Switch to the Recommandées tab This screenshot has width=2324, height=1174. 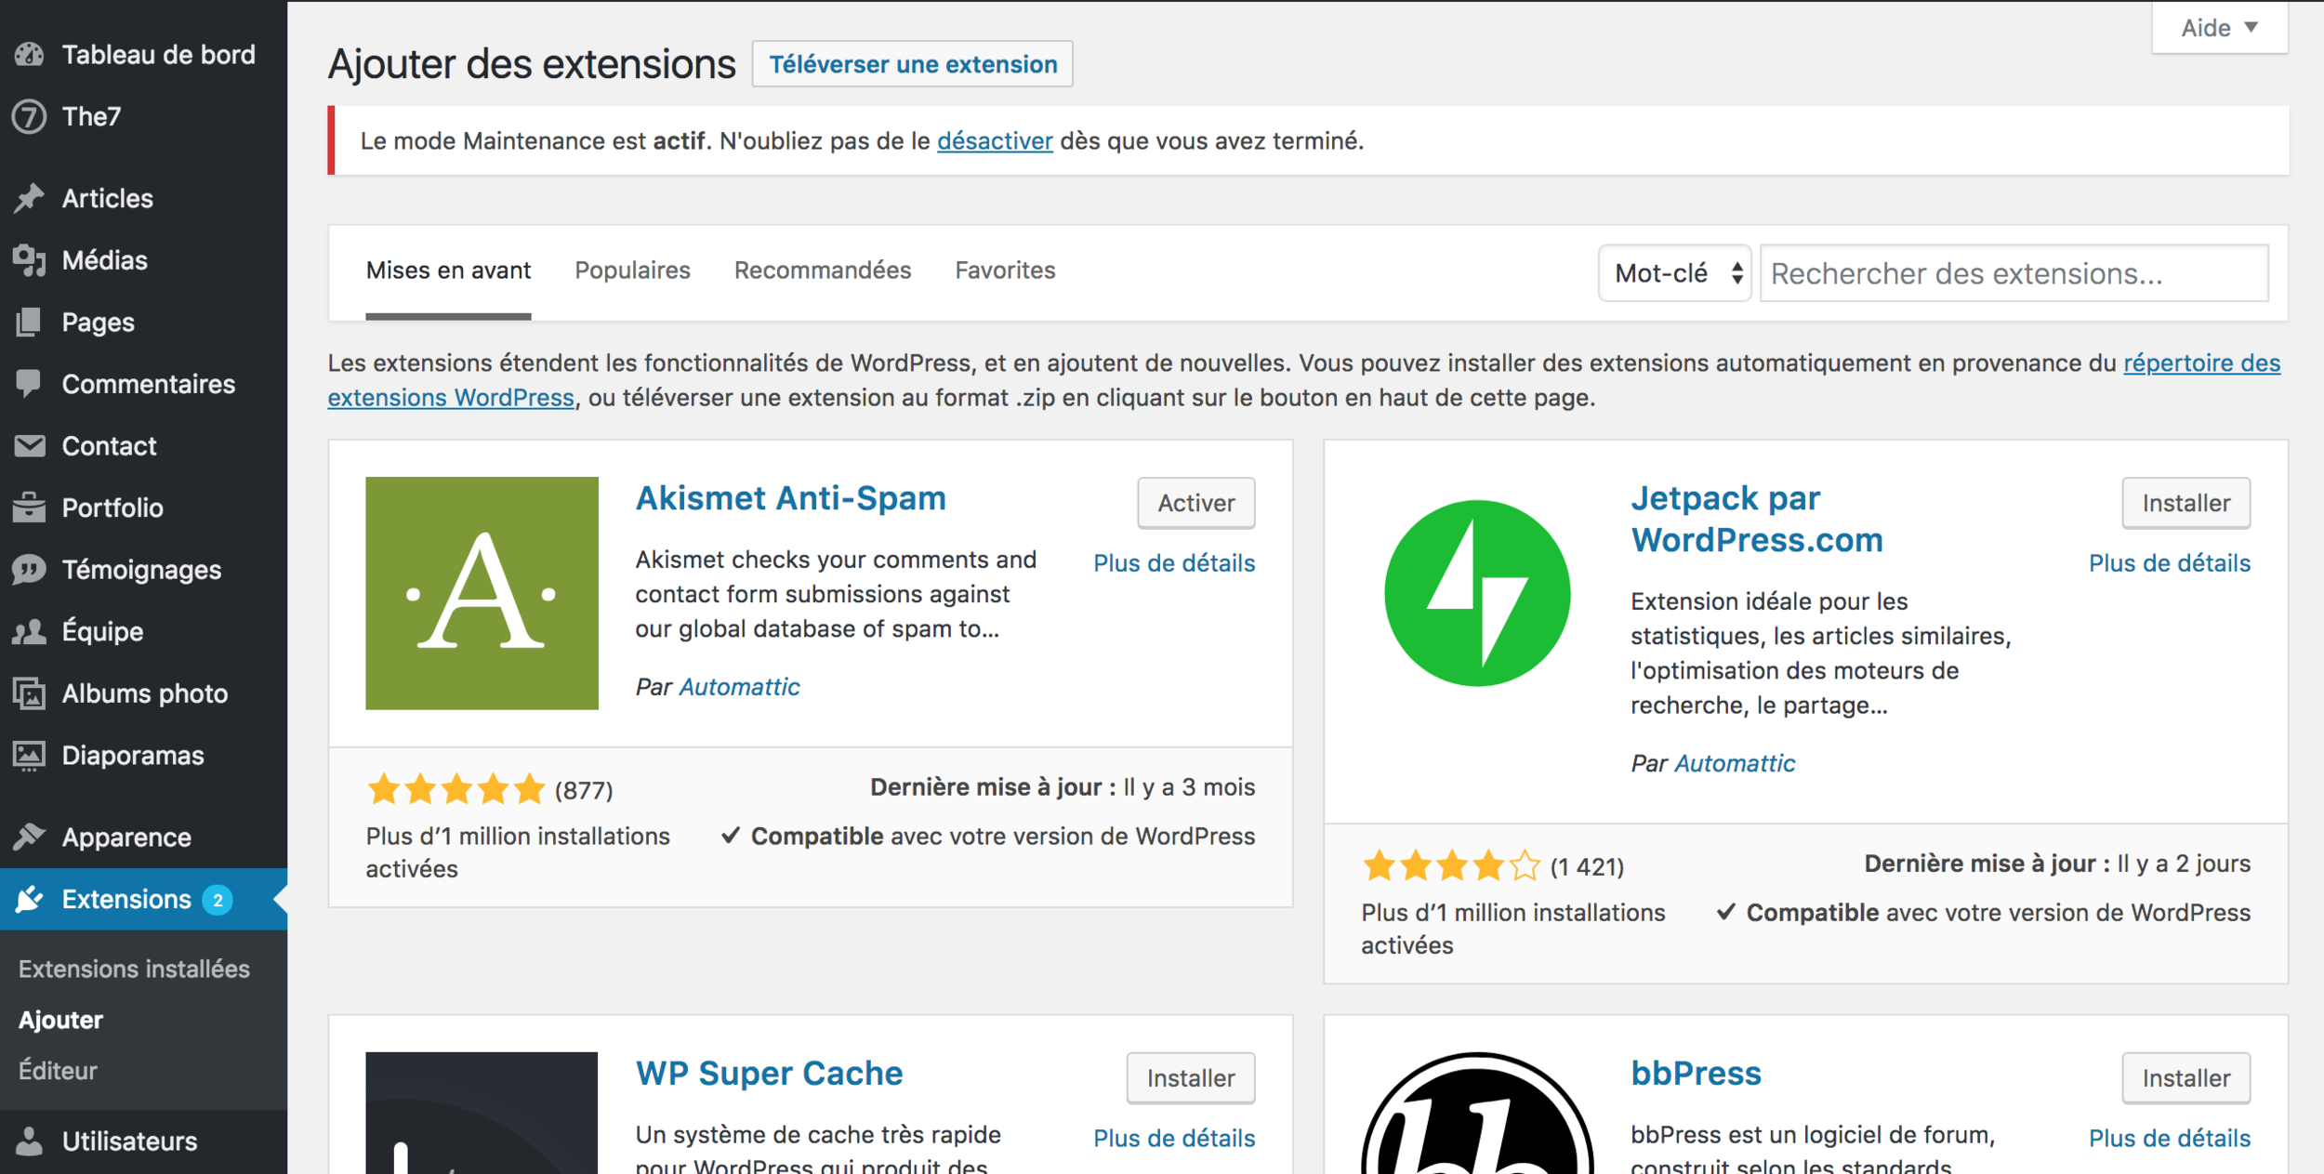822,270
